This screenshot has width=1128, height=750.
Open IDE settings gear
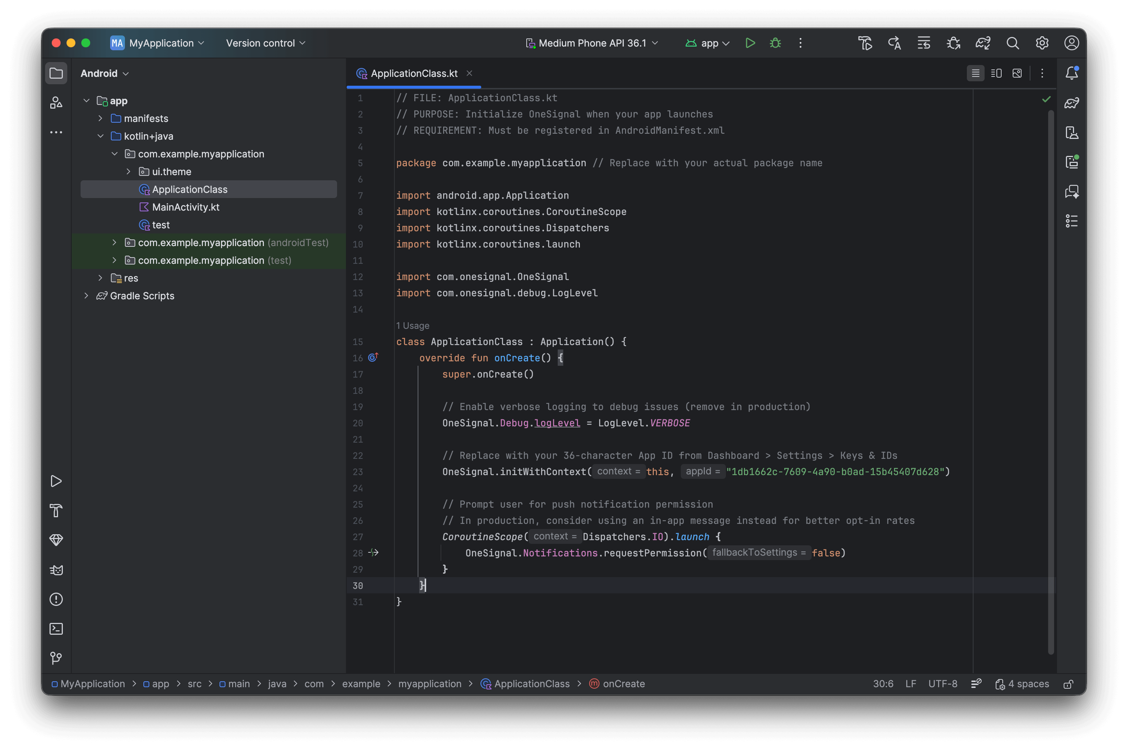tap(1042, 43)
